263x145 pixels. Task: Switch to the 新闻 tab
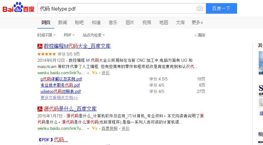(63, 23)
